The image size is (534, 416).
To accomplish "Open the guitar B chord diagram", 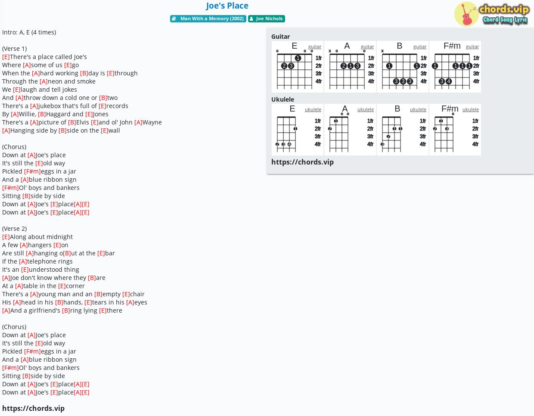I will click(403, 67).
